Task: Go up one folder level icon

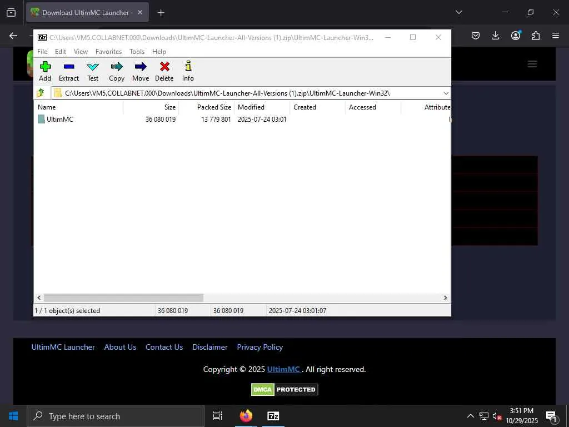Action: click(40, 93)
